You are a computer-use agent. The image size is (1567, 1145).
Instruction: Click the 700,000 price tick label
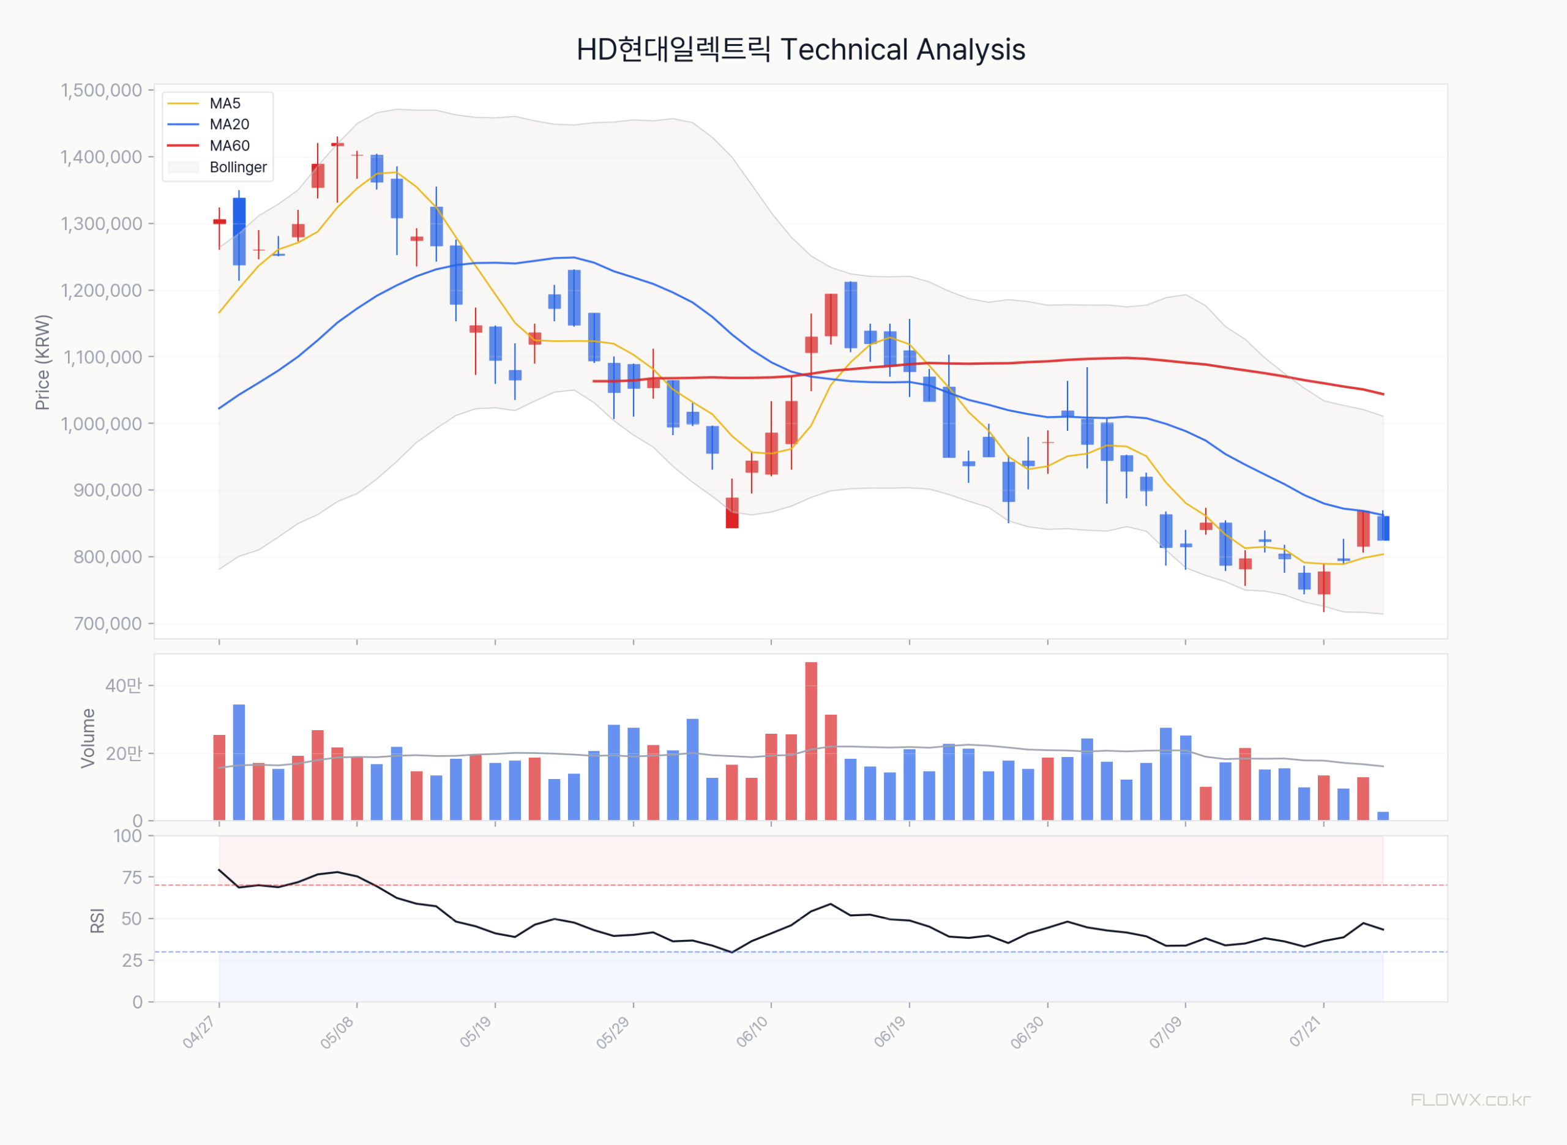pos(107,624)
